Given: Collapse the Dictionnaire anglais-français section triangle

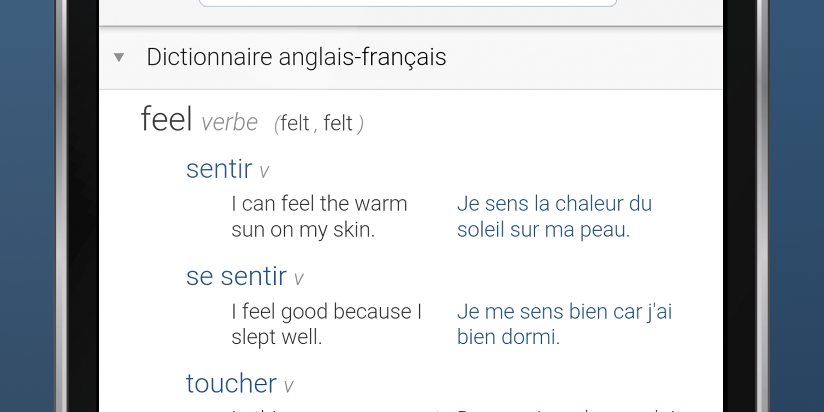Looking at the screenshot, I should pos(119,57).
